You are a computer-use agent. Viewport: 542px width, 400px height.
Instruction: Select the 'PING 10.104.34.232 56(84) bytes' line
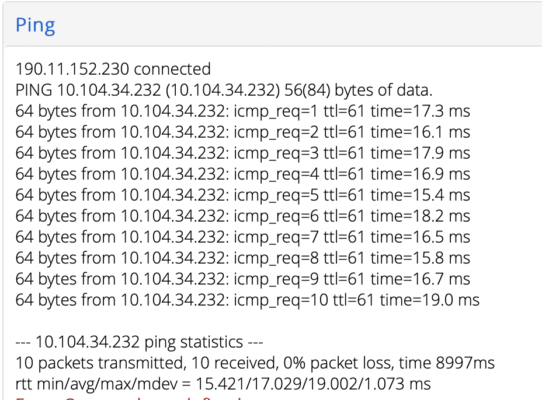[x=224, y=90]
